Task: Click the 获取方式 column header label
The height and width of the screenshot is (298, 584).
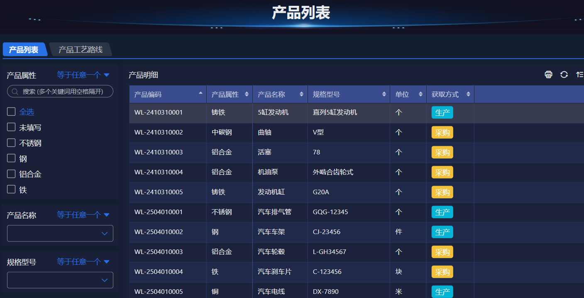Action: (x=445, y=94)
